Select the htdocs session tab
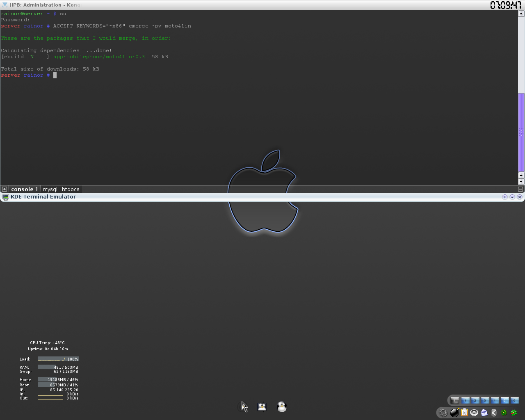The image size is (525, 420). (x=71, y=189)
